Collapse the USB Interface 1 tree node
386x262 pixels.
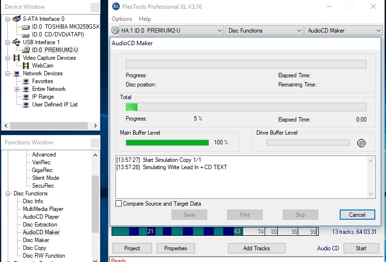(8, 42)
